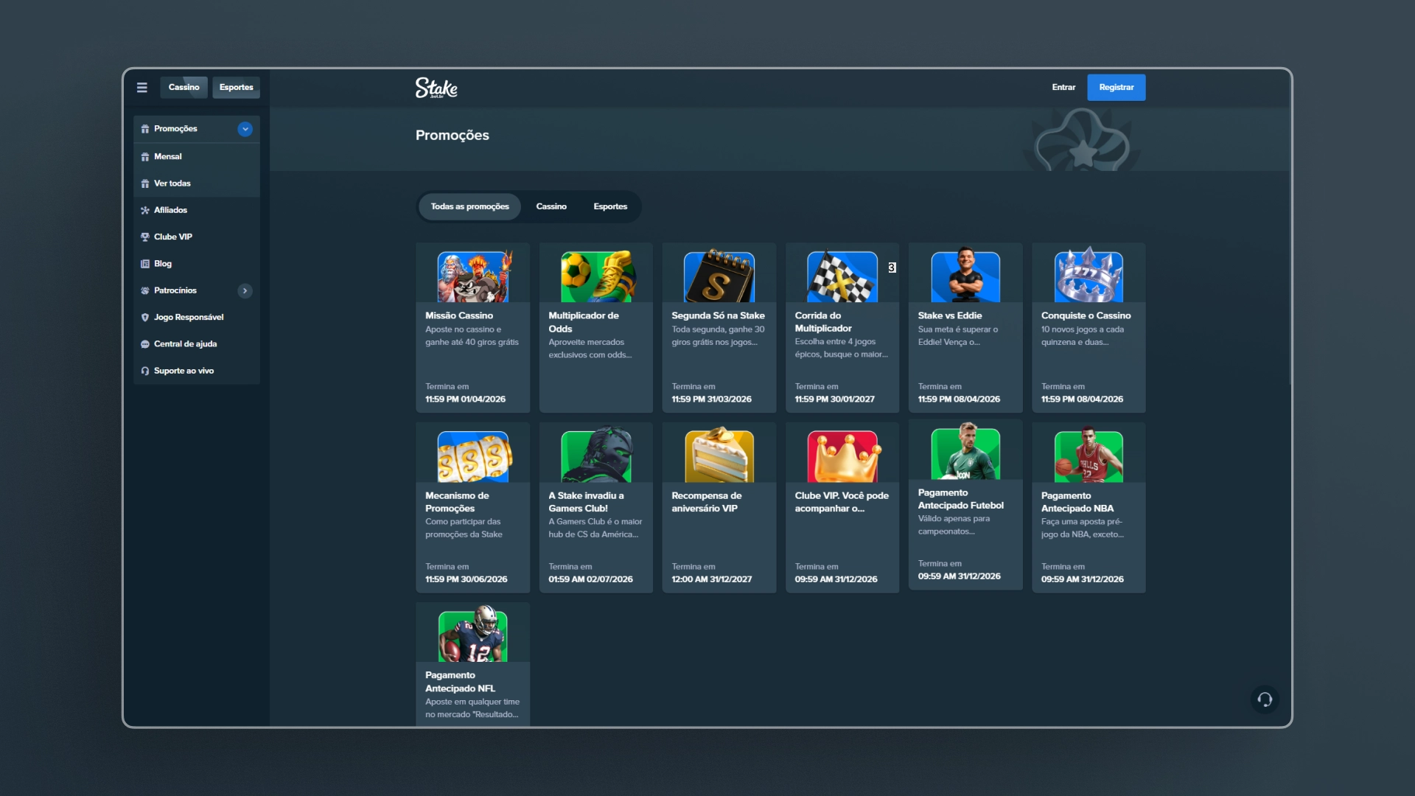This screenshot has width=1415, height=796.
Task: Switch to the Cassino promotions tab
Action: coord(551,206)
